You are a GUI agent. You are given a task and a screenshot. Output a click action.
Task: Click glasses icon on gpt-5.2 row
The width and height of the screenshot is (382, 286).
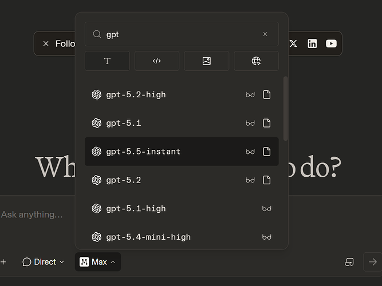tap(250, 180)
